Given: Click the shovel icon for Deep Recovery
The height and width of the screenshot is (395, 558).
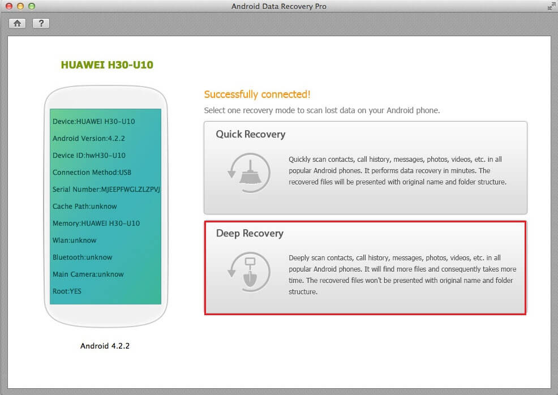Looking at the screenshot, I should coord(249,272).
